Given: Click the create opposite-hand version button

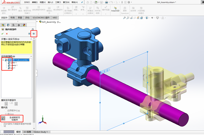Looking at the screenshot, I should pyautogui.click(x=3, y=118).
